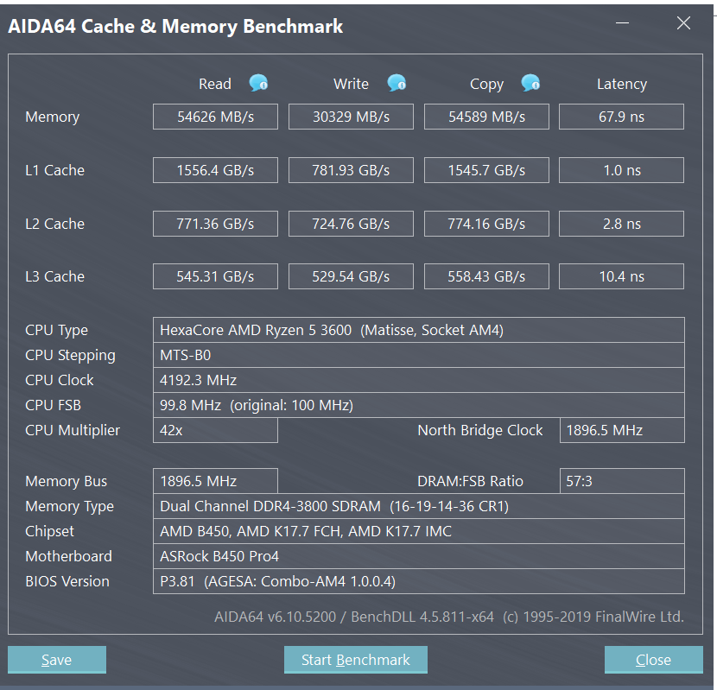Select the L1 Cache write value 781.93 GB/s

351,170
